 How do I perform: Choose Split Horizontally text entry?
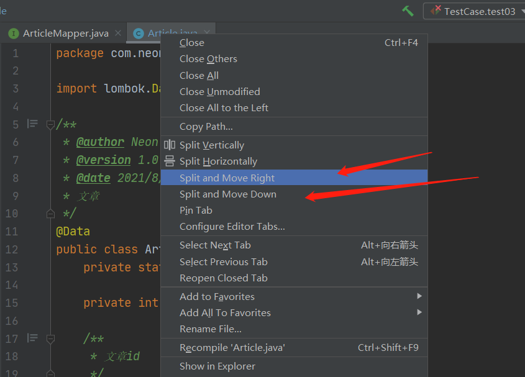point(218,161)
